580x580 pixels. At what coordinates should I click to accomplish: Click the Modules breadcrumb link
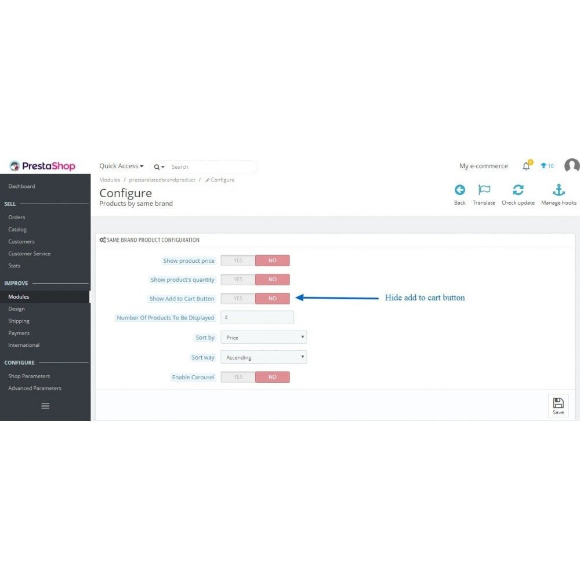[x=110, y=180]
